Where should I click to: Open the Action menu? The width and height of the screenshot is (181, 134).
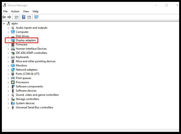pyautogui.click(x=15, y=11)
